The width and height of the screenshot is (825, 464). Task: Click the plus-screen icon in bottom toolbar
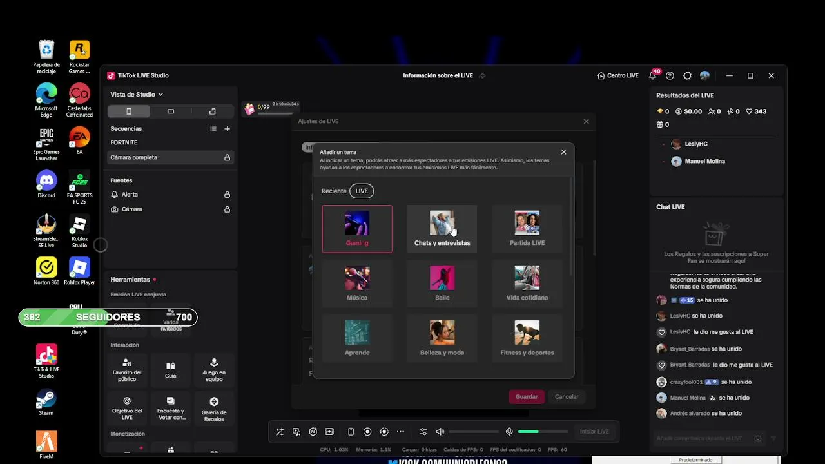[x=329, y=432]
